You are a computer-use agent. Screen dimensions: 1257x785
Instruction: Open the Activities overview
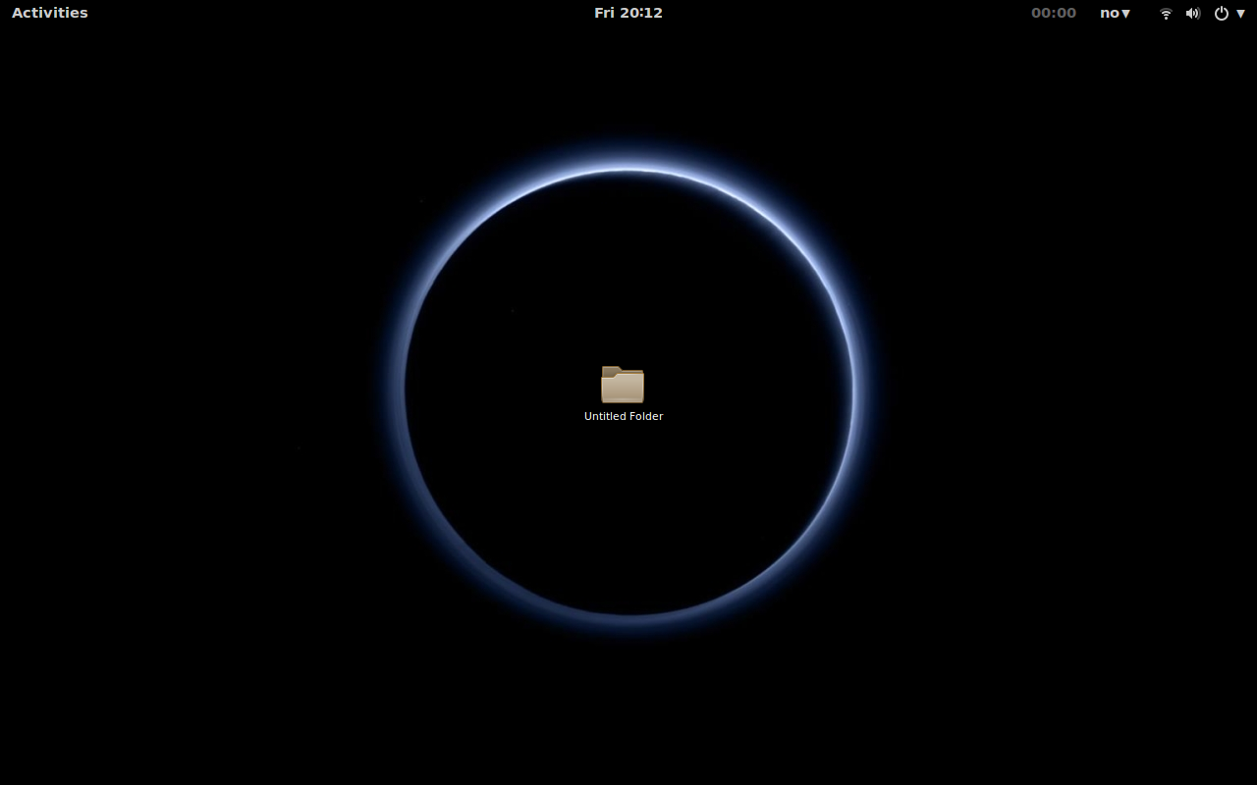(x=49, y=13)
